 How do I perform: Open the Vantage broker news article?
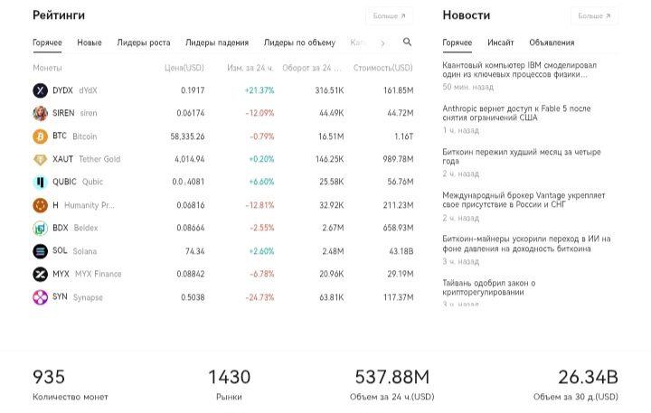524,200
